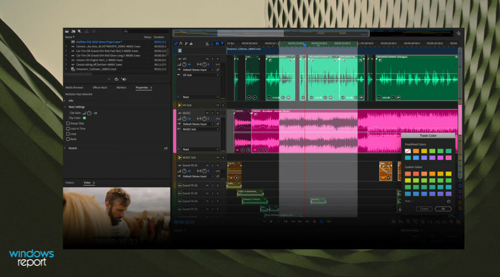The width and height of the screenshot is (500, 277).
Task: Enable the Lock in Time checkbox
Action: [x=68, y=128]
